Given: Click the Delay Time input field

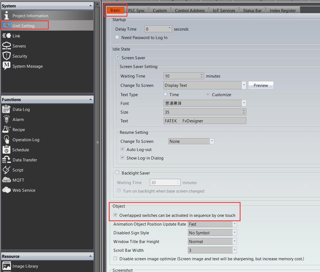Looking at the screenshot, I should click(158, 29).
